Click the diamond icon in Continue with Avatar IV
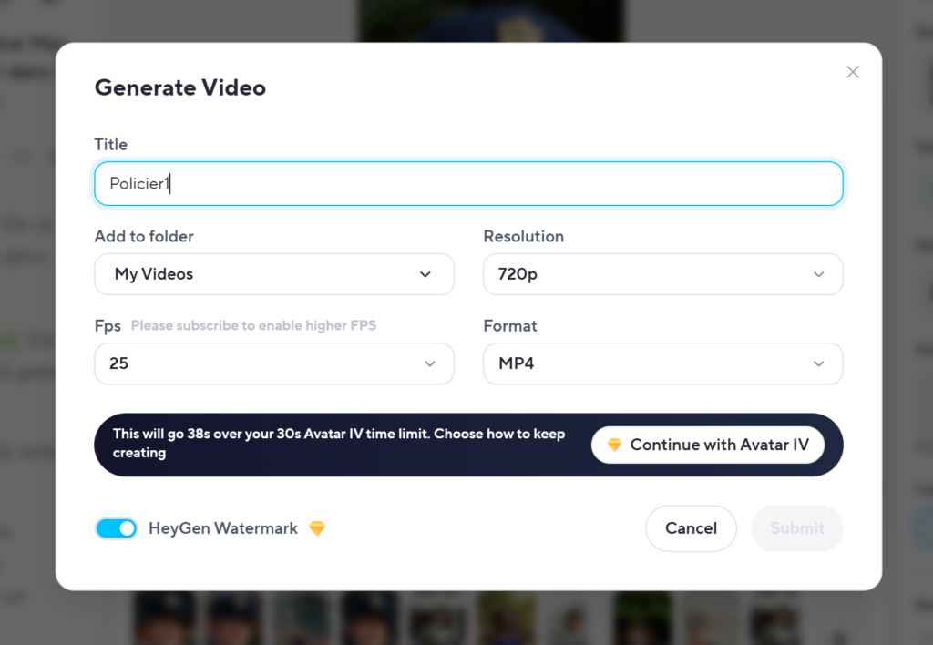 pos(614,445)
